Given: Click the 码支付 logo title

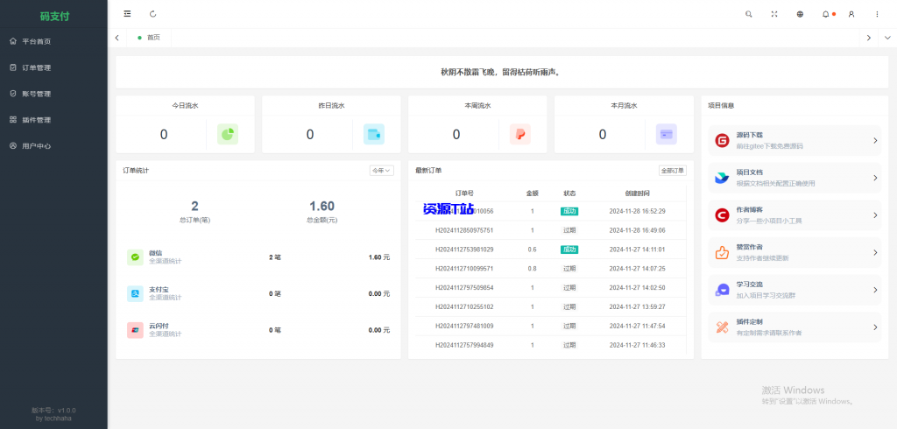Looking at the screenshot, I should [54, 17].
